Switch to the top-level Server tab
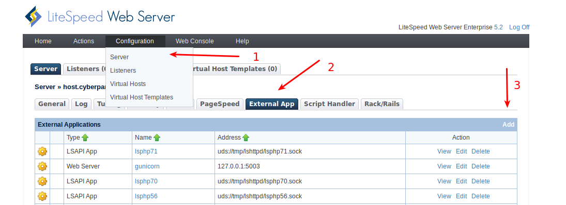This screenshot has width=566, height=205. pyautogui.click(x=46, y=69)
